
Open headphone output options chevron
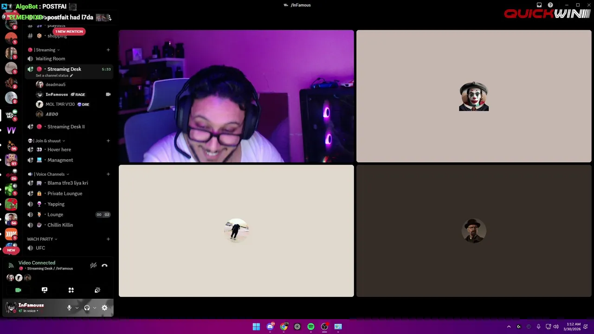[95, 308]
